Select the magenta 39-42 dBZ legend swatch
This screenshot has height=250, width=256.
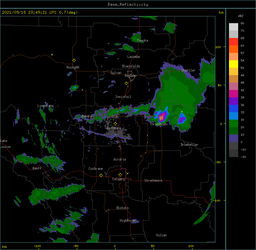(x=233, y=94)
